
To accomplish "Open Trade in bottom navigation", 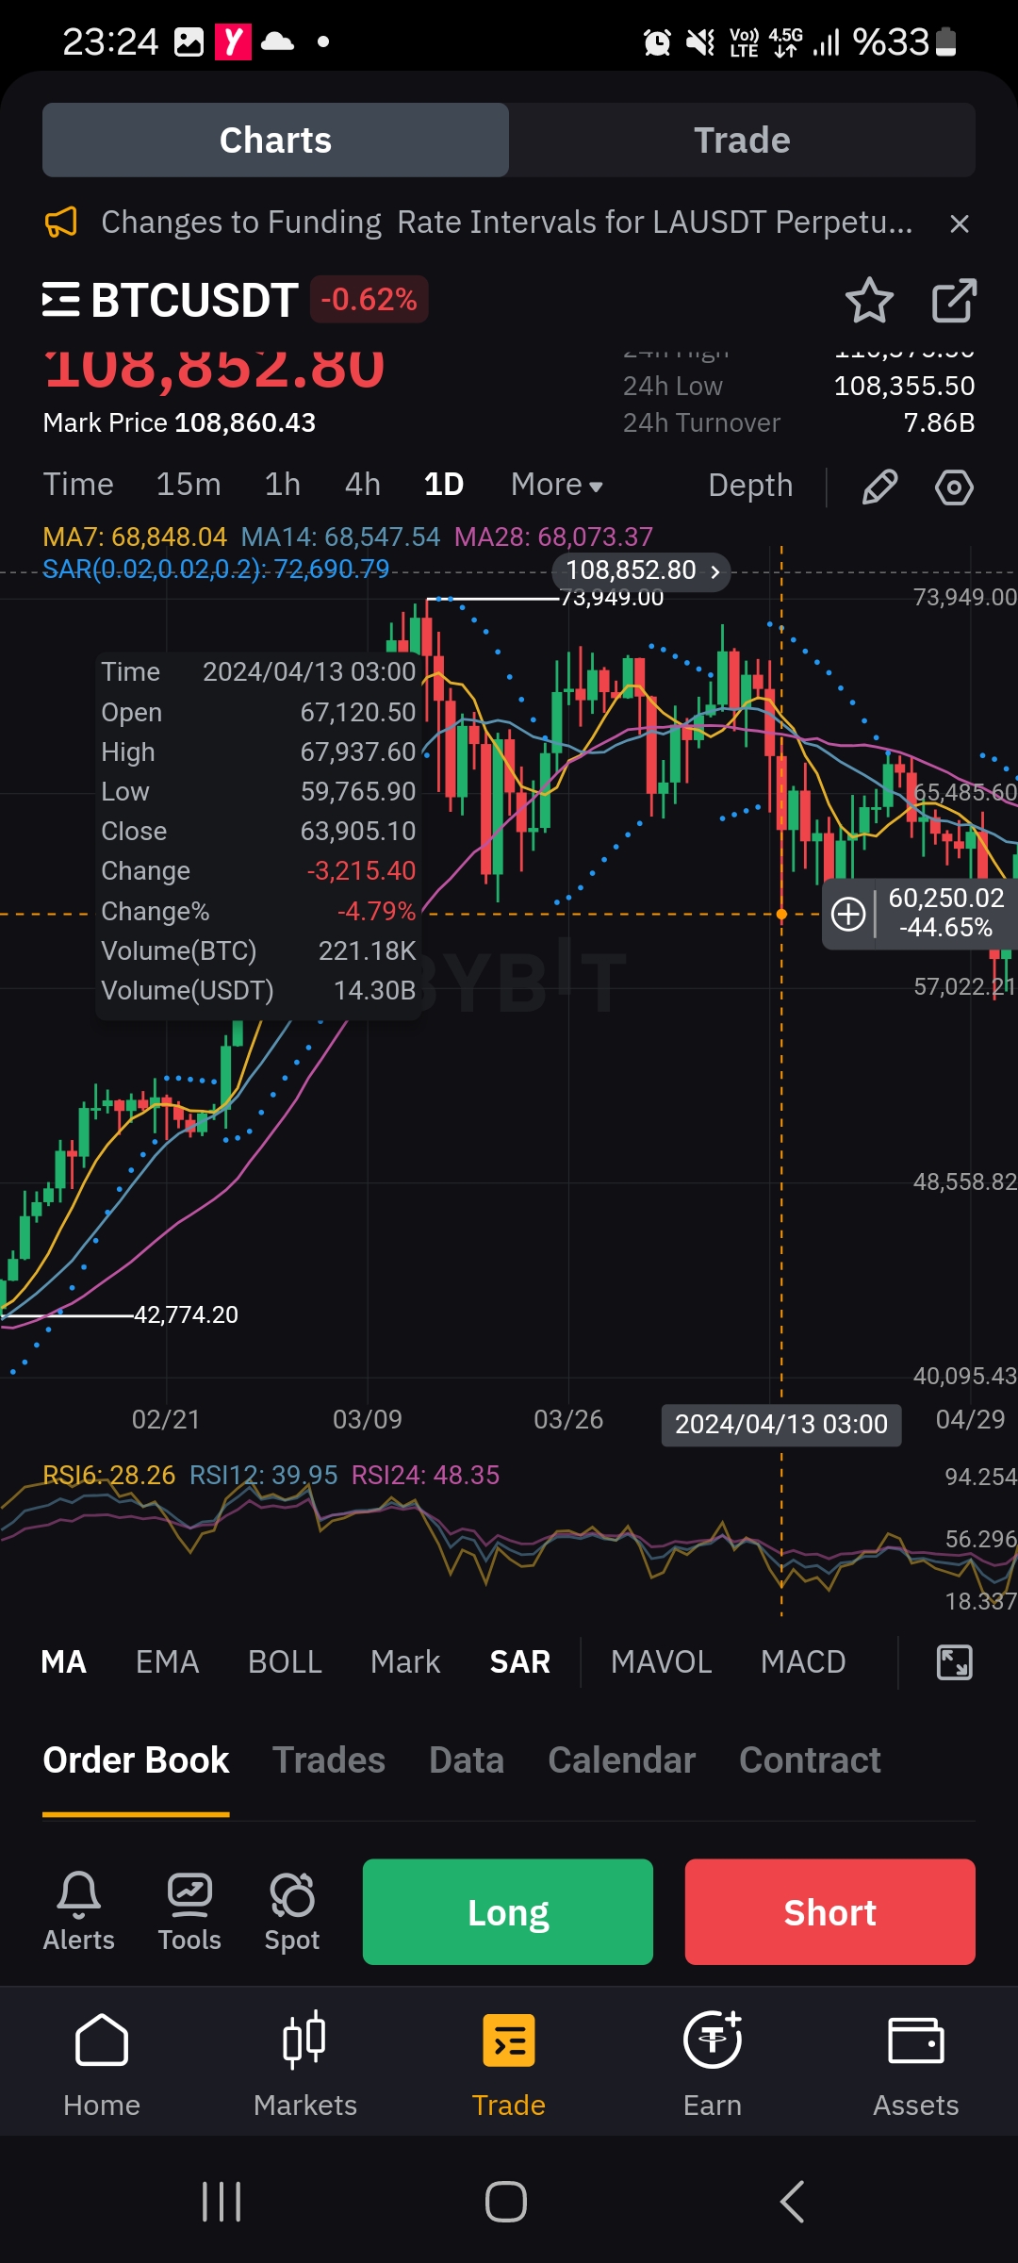I will [509, 2065].
